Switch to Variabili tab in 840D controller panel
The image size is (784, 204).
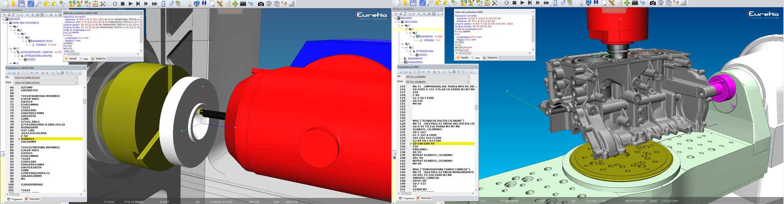point(463,58)
